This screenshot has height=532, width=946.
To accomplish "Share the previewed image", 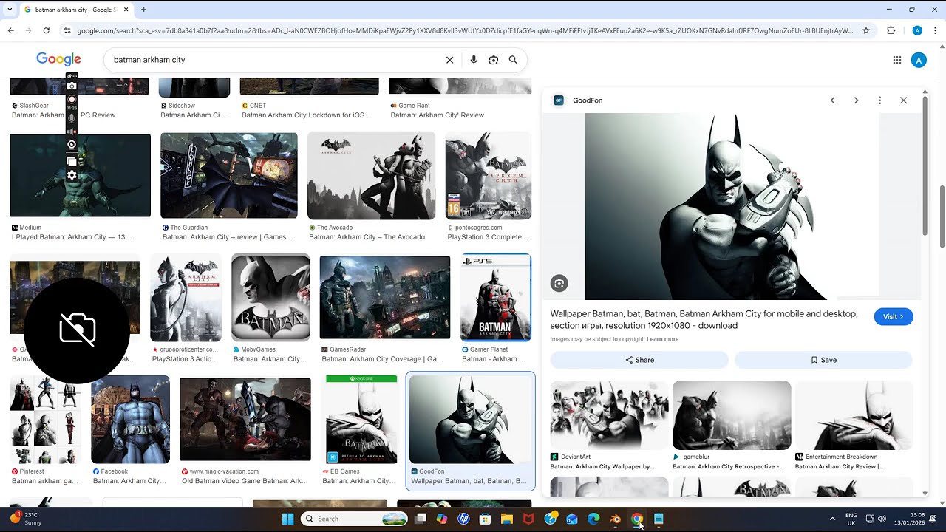I will (639, 360).
